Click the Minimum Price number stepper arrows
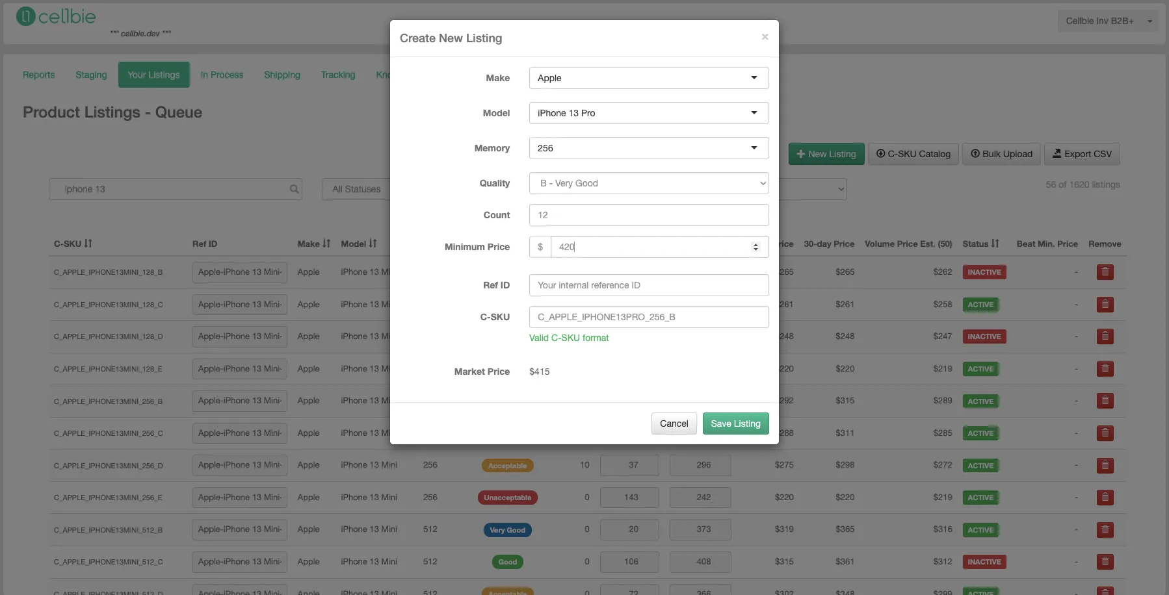Screen dimensions: 1169x595 [x=755, y=247]
